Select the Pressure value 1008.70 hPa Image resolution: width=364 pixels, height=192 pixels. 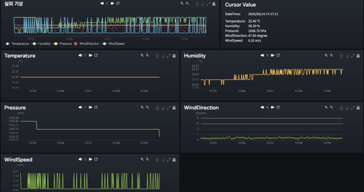point(257,31)
